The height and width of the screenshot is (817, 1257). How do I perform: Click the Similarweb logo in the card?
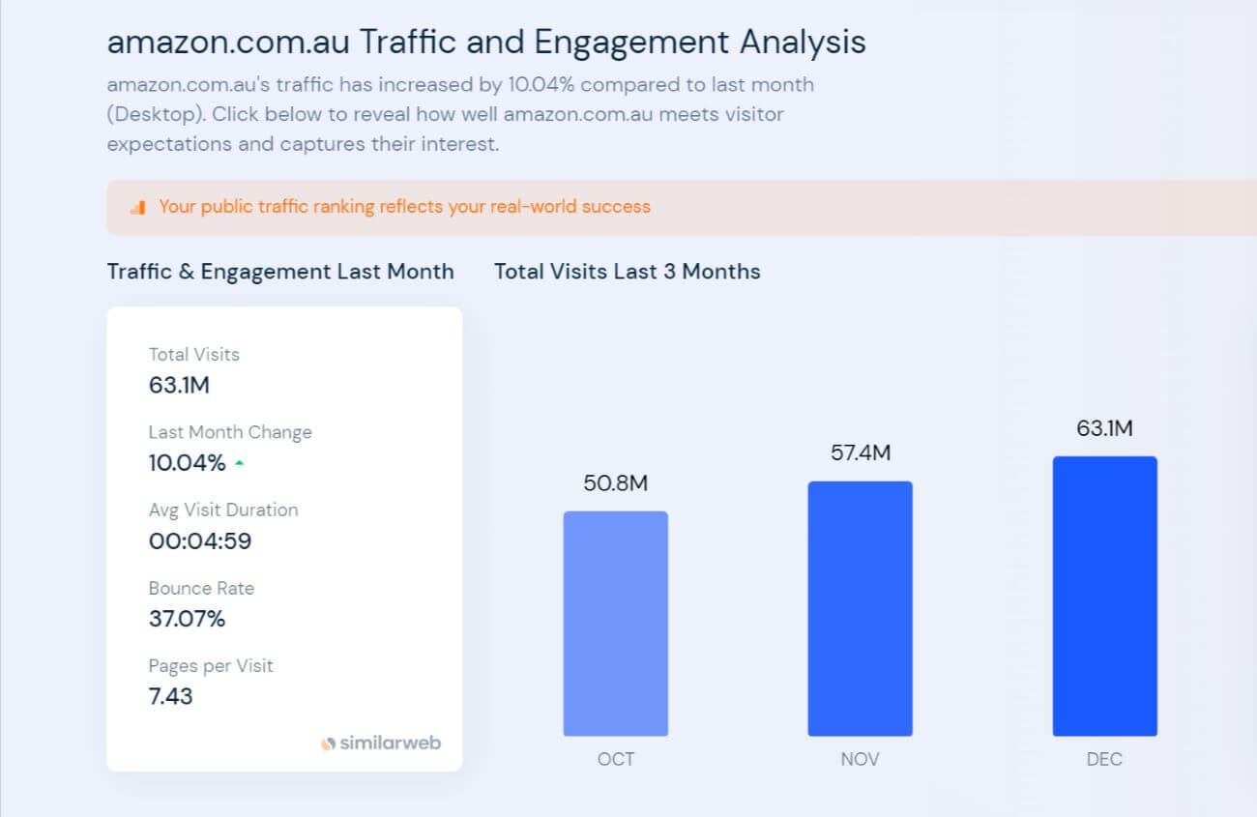(x=381, y=744)
